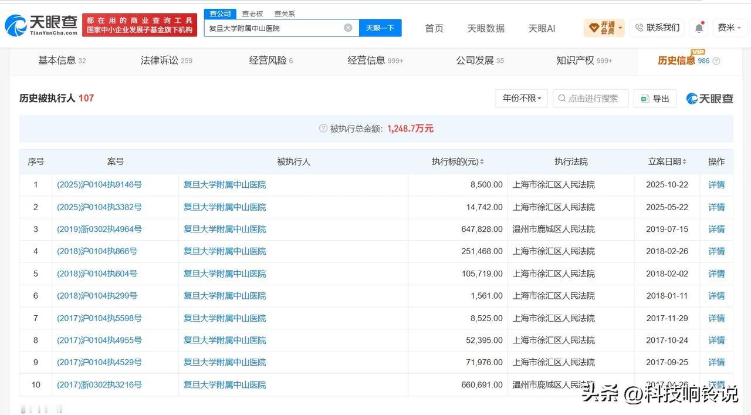Click the TianYanCha logo
The width and height of the screenshot is (751, 415).
coord(41,25)
